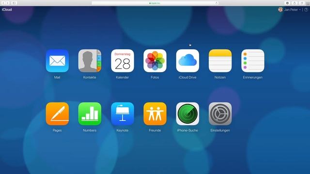The width and height of the screenshot is (310, 174).
Task: Click the Kontakte label
Action: (x=90, y=77)
